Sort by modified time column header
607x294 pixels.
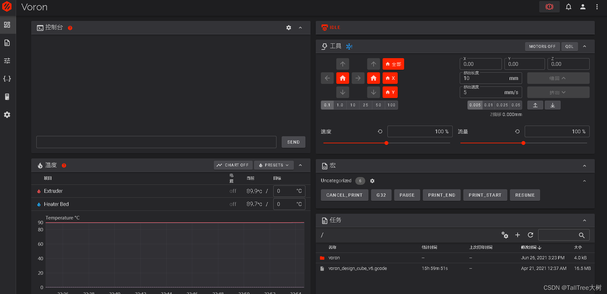[x=531, y=247]
